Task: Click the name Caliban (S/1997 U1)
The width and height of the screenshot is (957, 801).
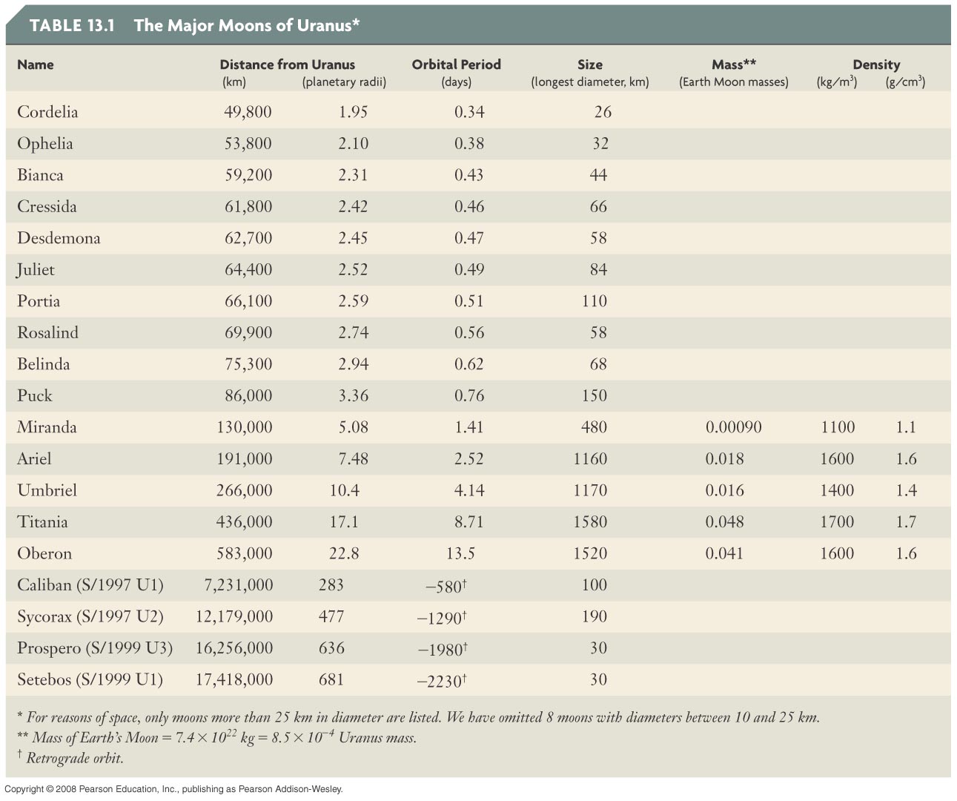Action: (x=90, y=585)
